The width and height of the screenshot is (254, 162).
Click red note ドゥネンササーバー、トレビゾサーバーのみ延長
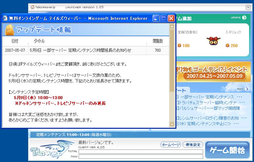60,103
